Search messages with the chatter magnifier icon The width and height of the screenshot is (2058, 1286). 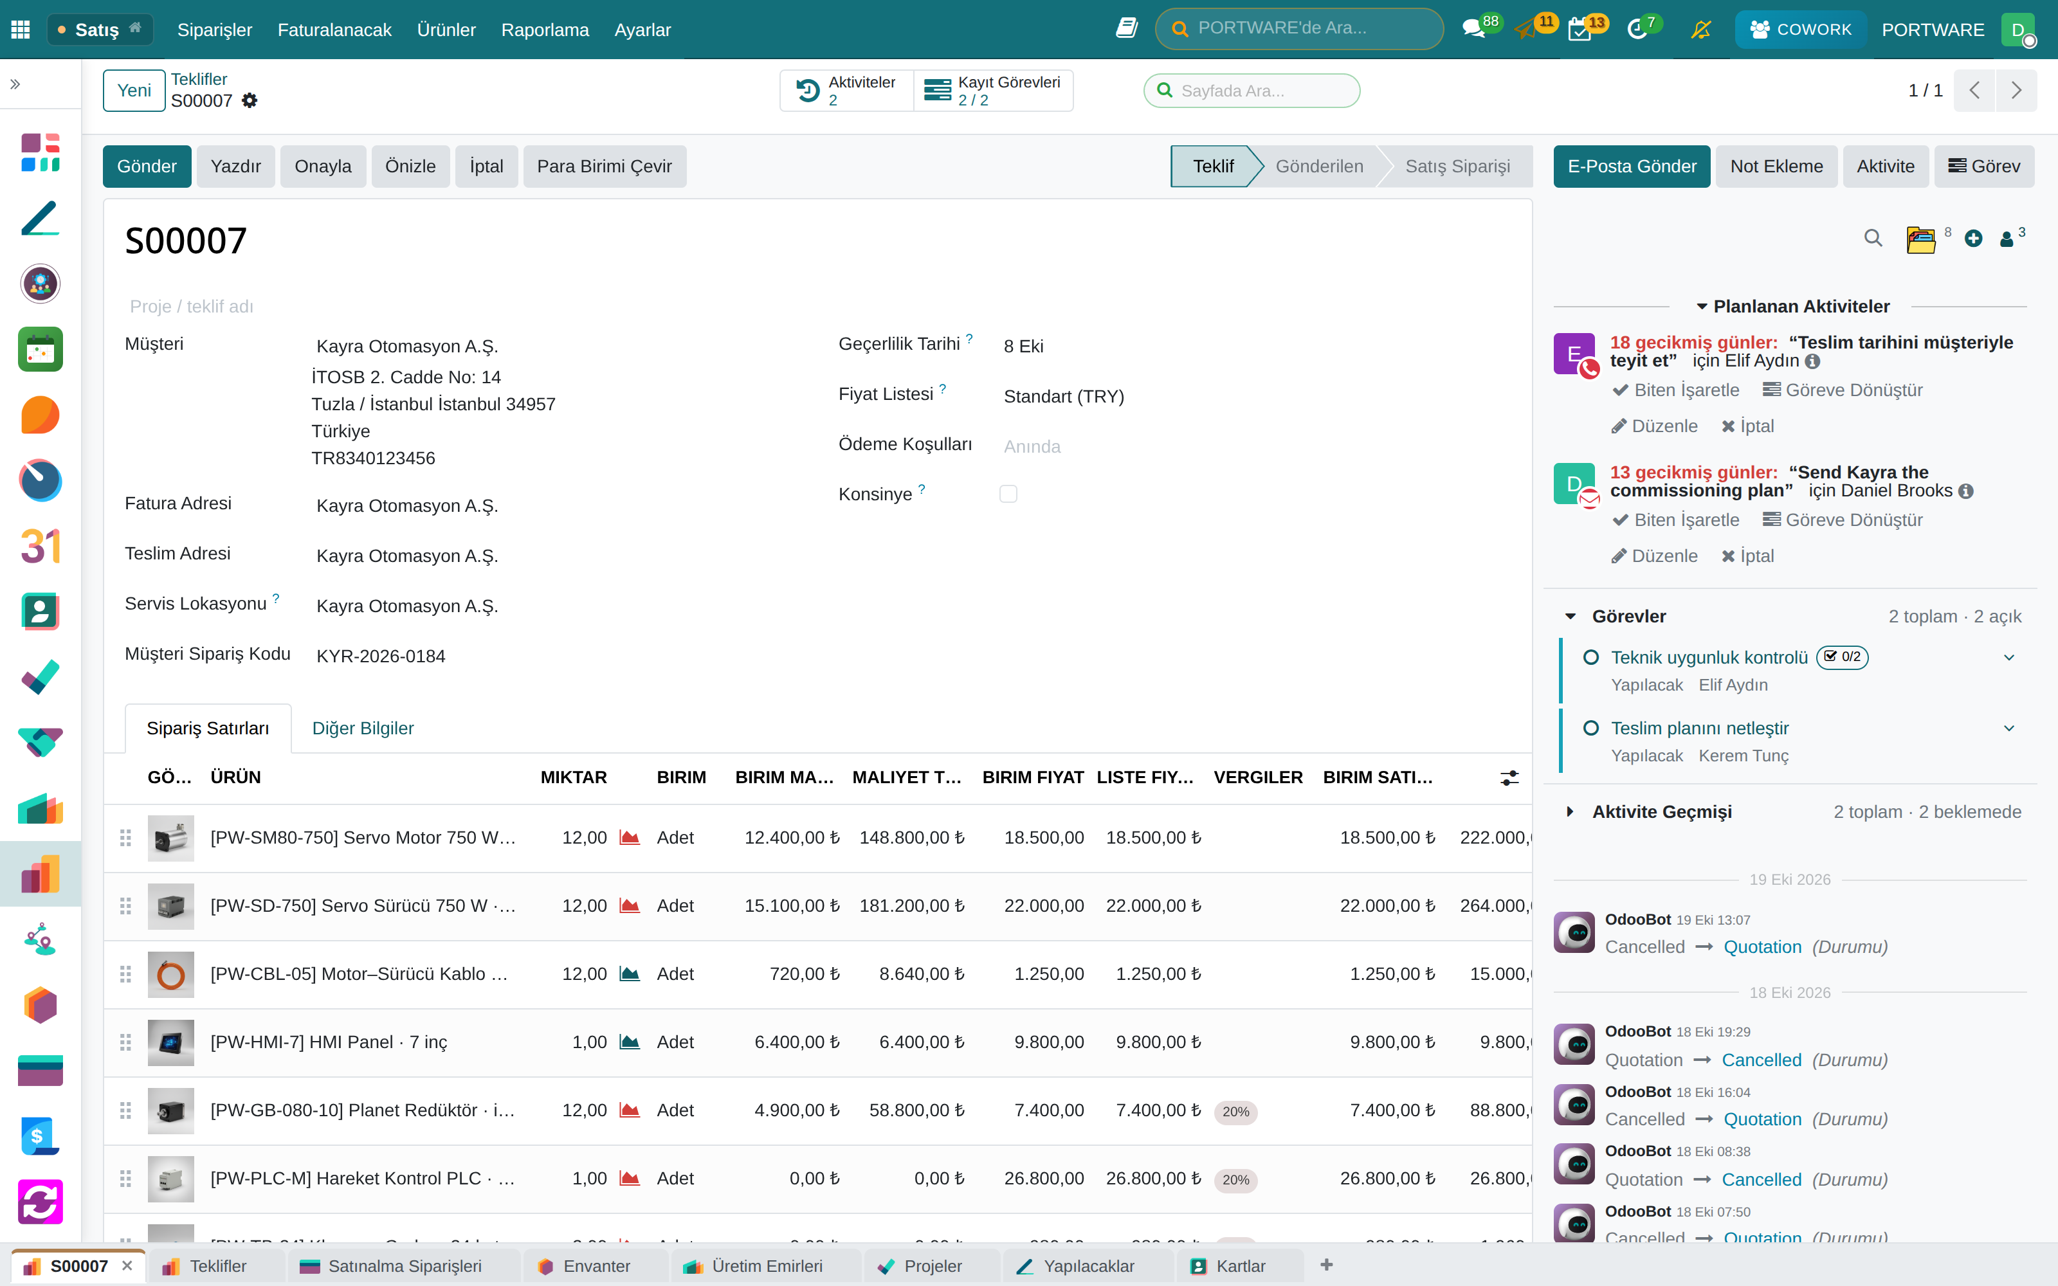1873,238
